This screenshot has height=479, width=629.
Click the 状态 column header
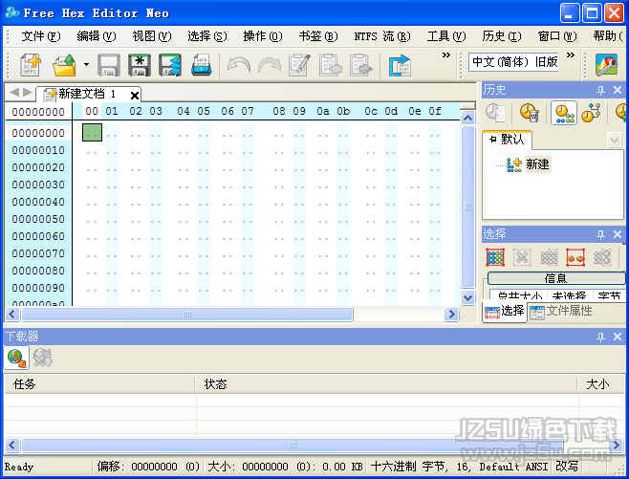pyautogui.click(x=387, y=384)
